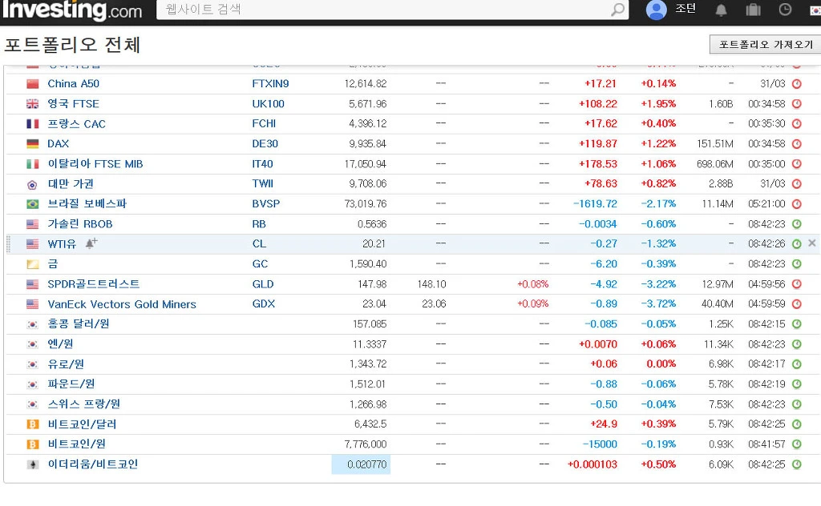Click the UK100 symbol
The image size is (821, 506).
pos(268,104)
